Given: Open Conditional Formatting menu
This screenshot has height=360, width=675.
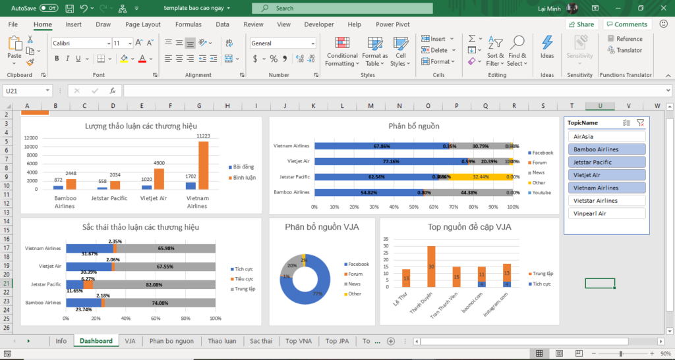Looking at the screenshot, I should tap(342, 51).
